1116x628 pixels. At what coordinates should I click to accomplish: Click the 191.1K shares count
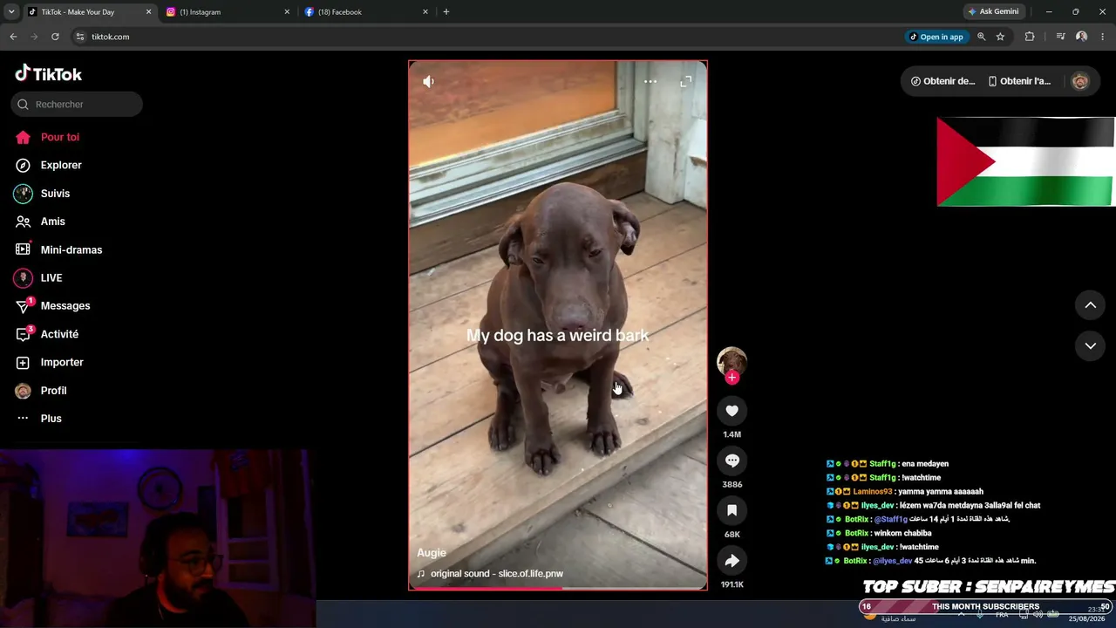click(732, 584)
